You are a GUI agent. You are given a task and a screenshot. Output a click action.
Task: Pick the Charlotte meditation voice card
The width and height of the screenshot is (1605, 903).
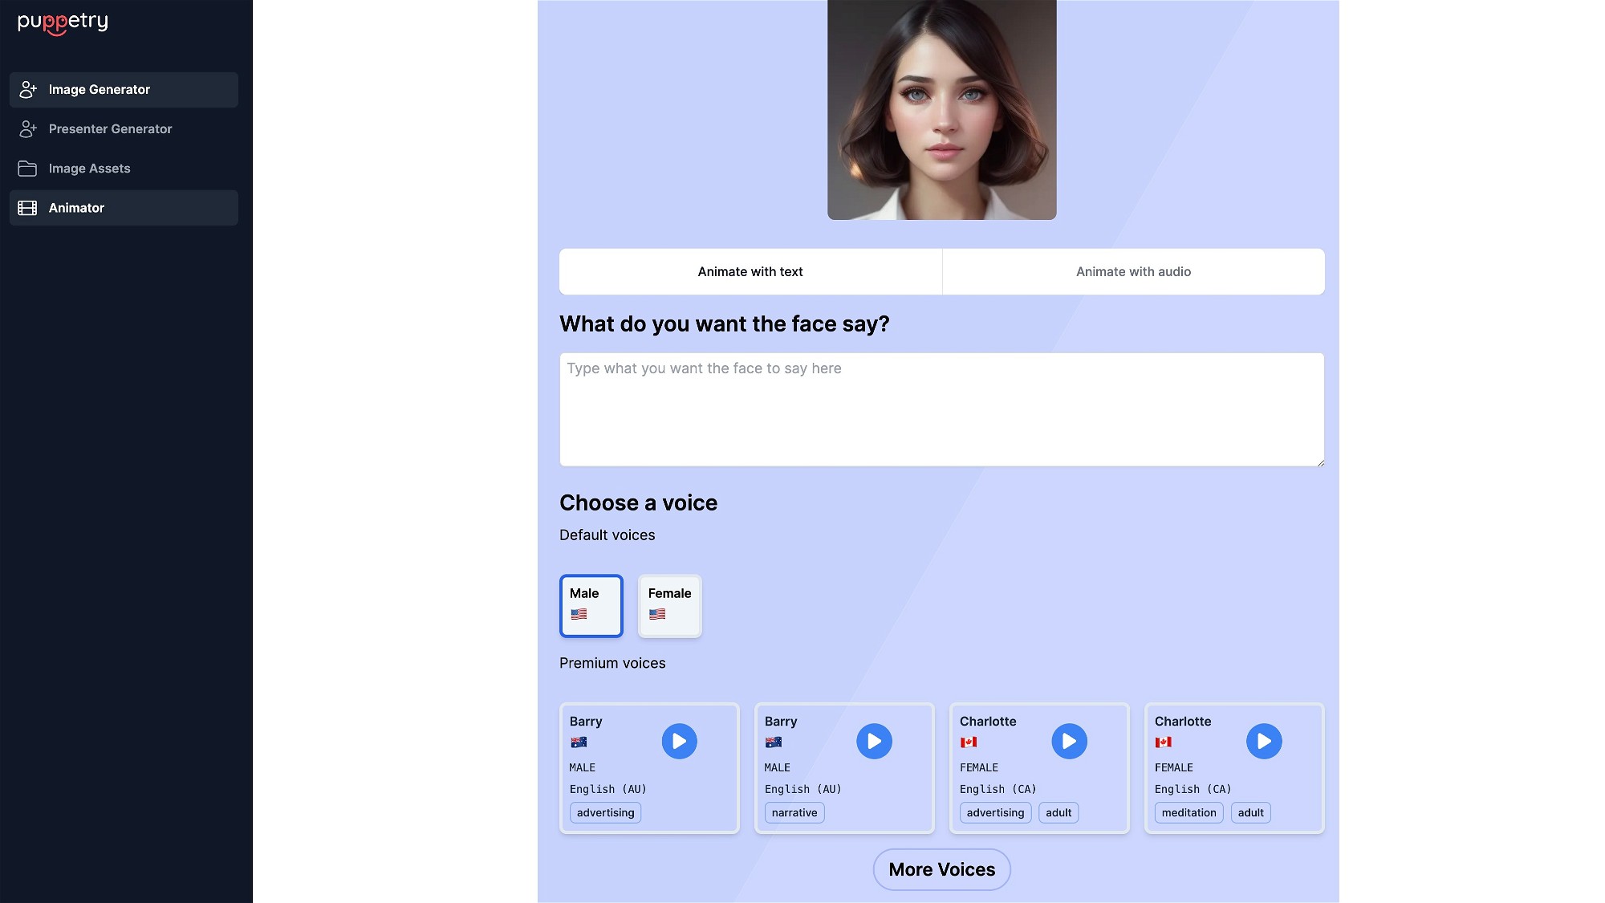coord(1234,768)
